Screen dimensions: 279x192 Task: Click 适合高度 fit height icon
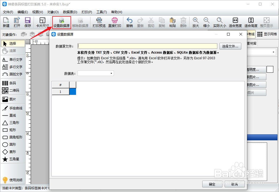[x=251, y=22]
